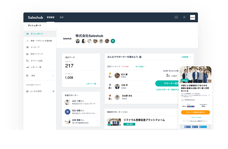This screenshot has width=228, height=149.
Task: Click the orange button in phone preview
Action: point(196,112)
